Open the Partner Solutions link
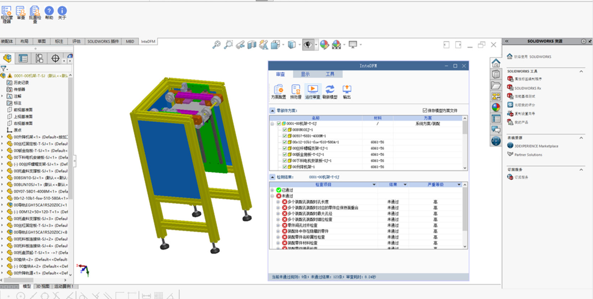593x299 pixels. point(528,155)
